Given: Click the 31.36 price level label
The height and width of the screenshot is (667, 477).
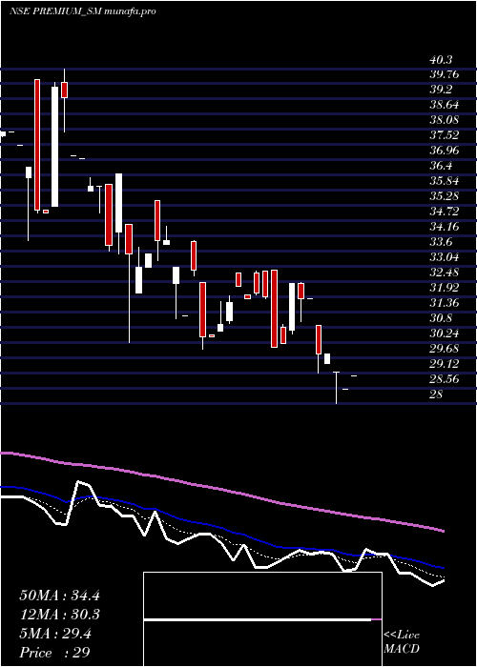Looking at the screenshot, I should tap(445, 303).
